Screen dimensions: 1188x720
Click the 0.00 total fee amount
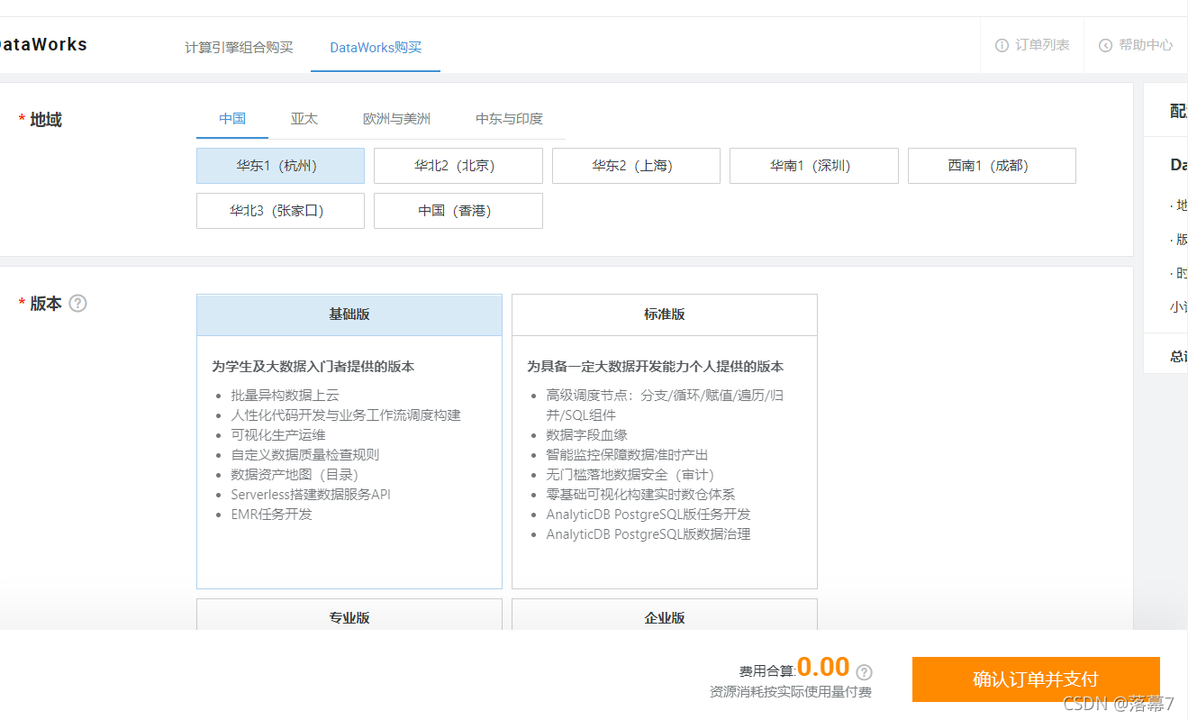[823, 667]
